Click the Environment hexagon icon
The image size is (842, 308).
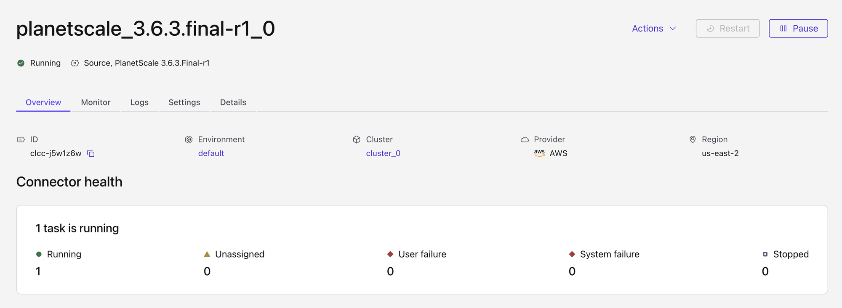coord(189,140)
